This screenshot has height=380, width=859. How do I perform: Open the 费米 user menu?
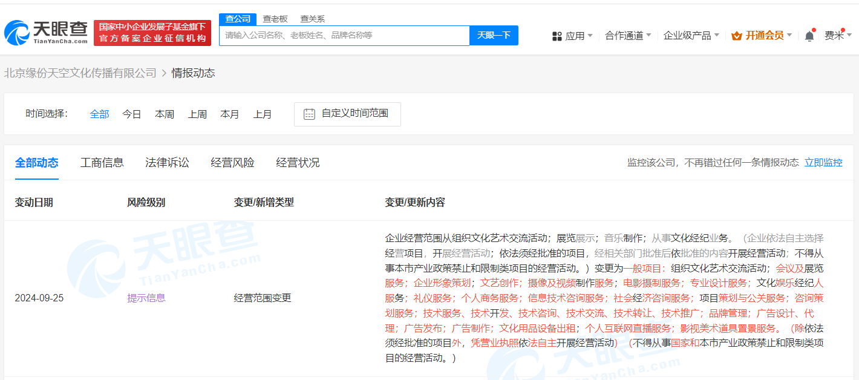pos(837,36)
